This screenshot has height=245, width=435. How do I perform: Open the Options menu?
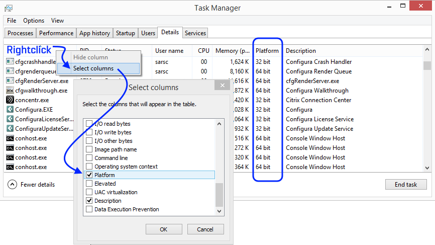pos(34,21)
